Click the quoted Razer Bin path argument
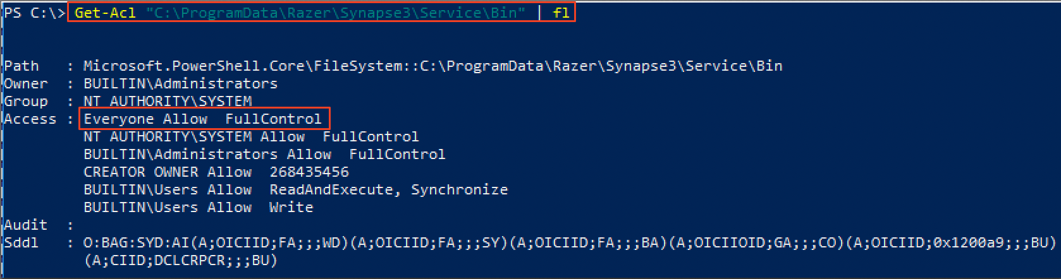Screen dimensions: 1061x279 (338, 13)
